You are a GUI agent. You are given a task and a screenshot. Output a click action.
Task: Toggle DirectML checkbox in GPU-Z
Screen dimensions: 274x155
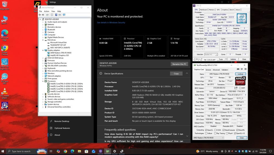237,130
